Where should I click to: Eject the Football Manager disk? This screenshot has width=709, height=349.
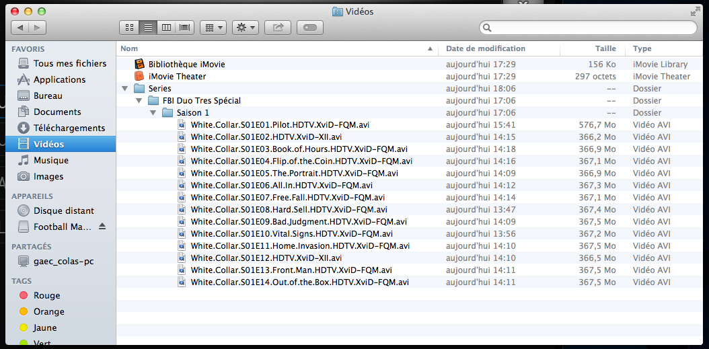click(102, 227)
